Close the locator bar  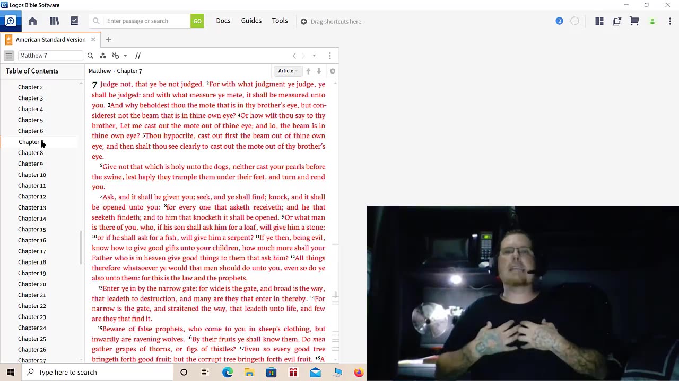[333, 71]
